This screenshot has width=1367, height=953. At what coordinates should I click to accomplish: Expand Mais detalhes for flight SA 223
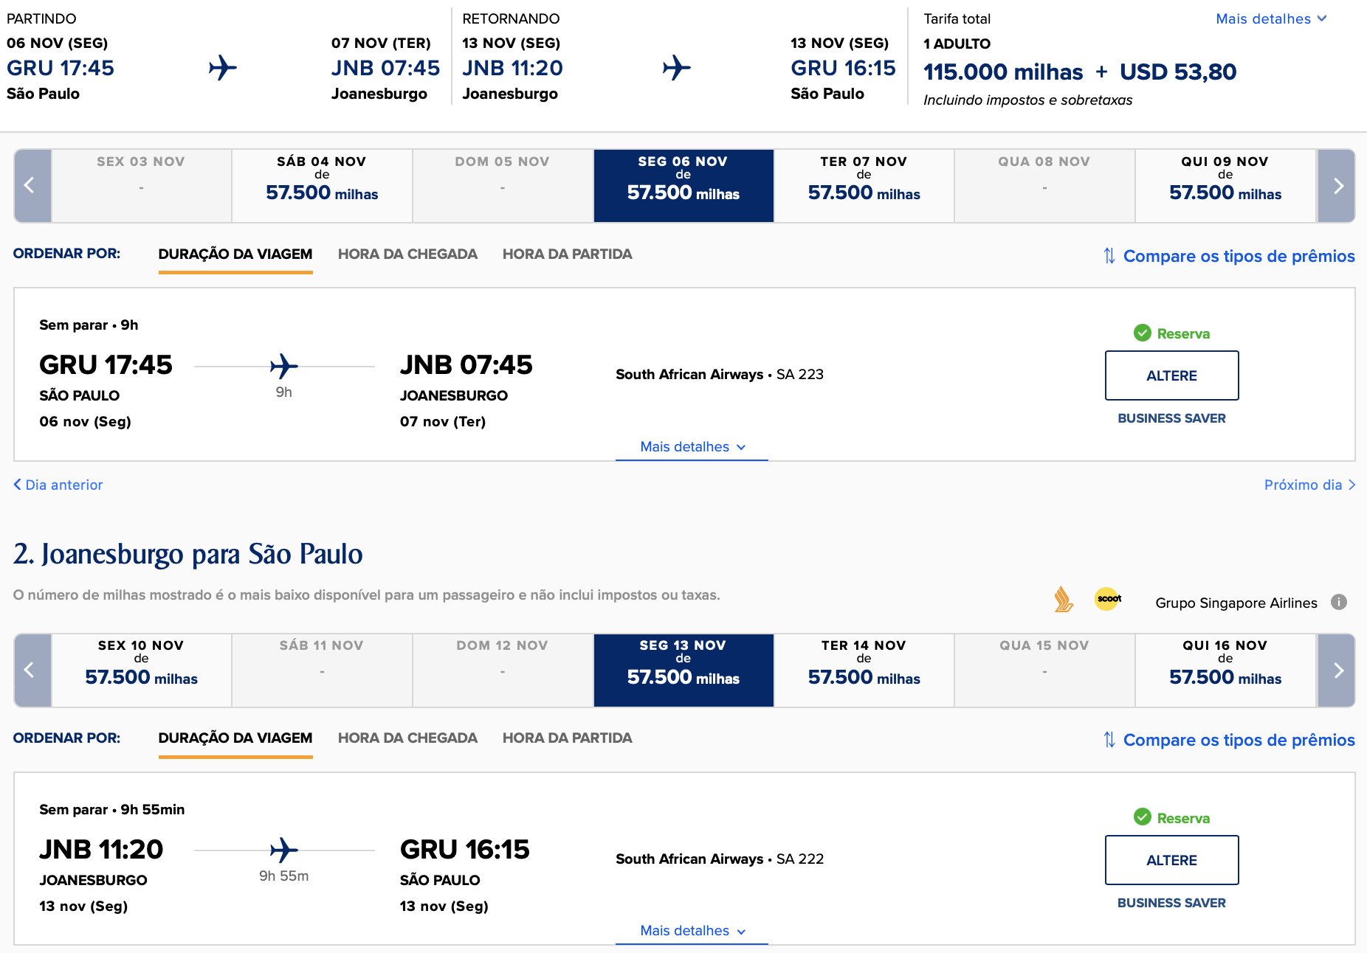[x=692, y=447]
